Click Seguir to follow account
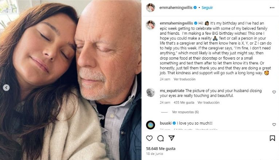 pos(207,8)
